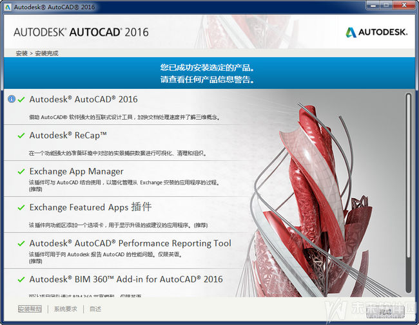This screenshot has width=419, height=325.
Task: Open the 自述 readme link
Action: [x=95, y=309]
